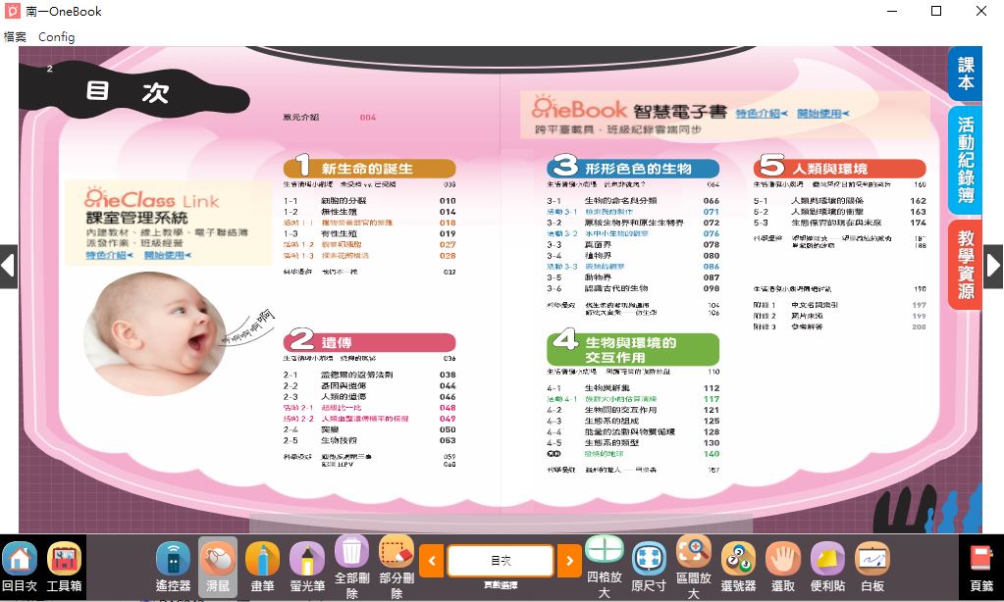Open OneBook 開始使用 link
This screenshot has width=1004, height=602.
pyautogui.click(x=822, y=113)
